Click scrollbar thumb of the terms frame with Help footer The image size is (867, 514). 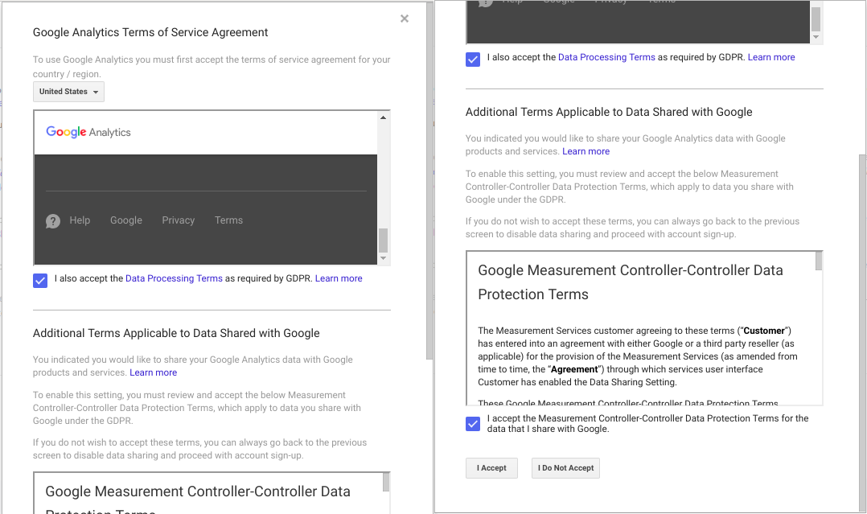pyautogui.click(x=384, y=240)
